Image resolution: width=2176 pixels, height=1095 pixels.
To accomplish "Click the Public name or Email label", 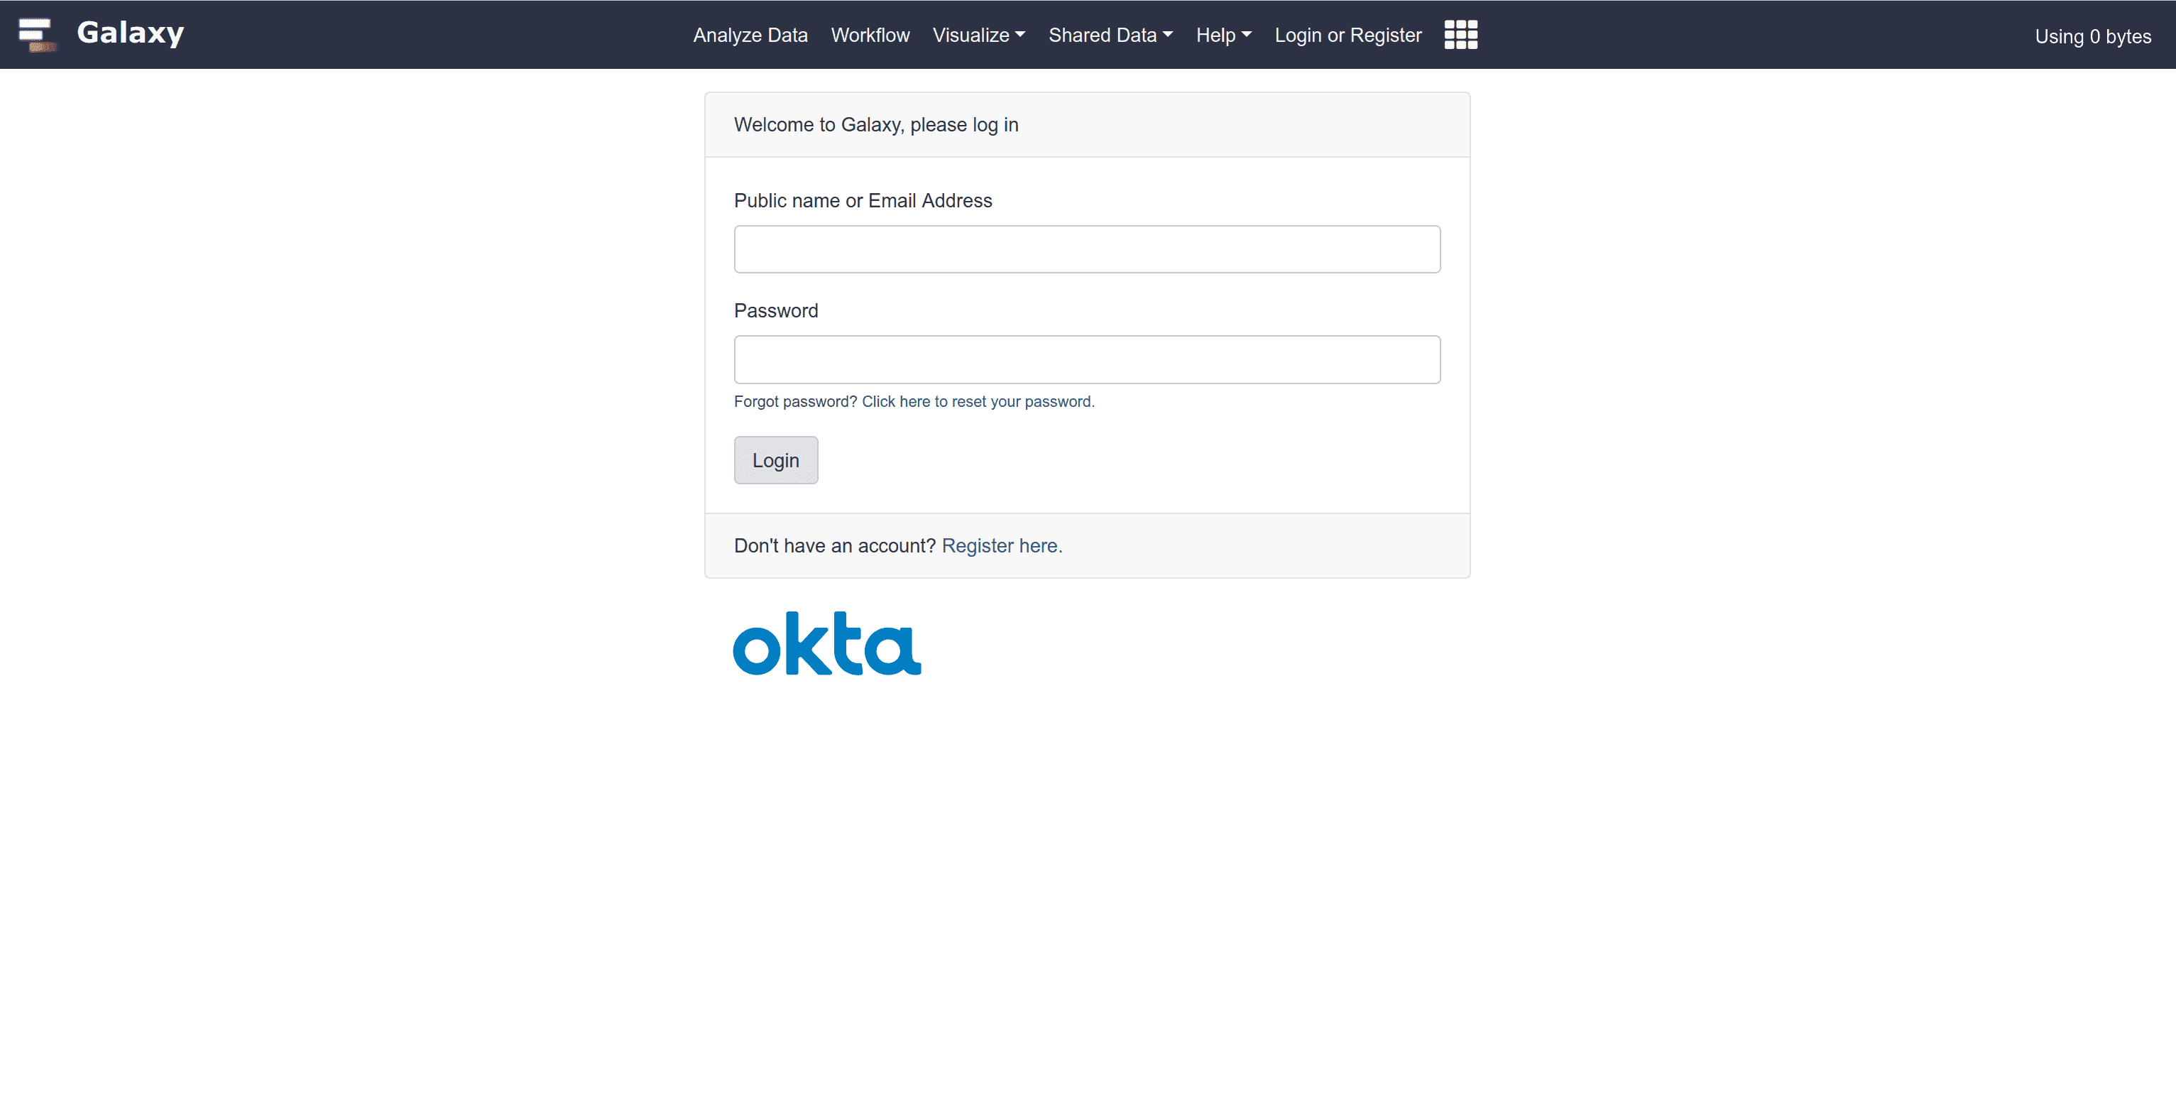I will (863, 200).
